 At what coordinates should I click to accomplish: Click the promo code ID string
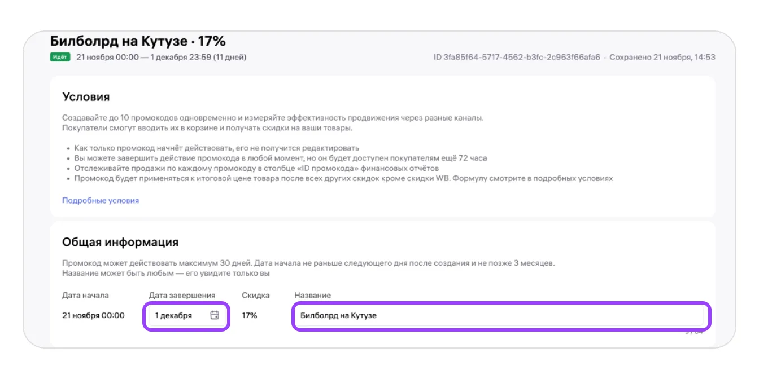[517, 57]
